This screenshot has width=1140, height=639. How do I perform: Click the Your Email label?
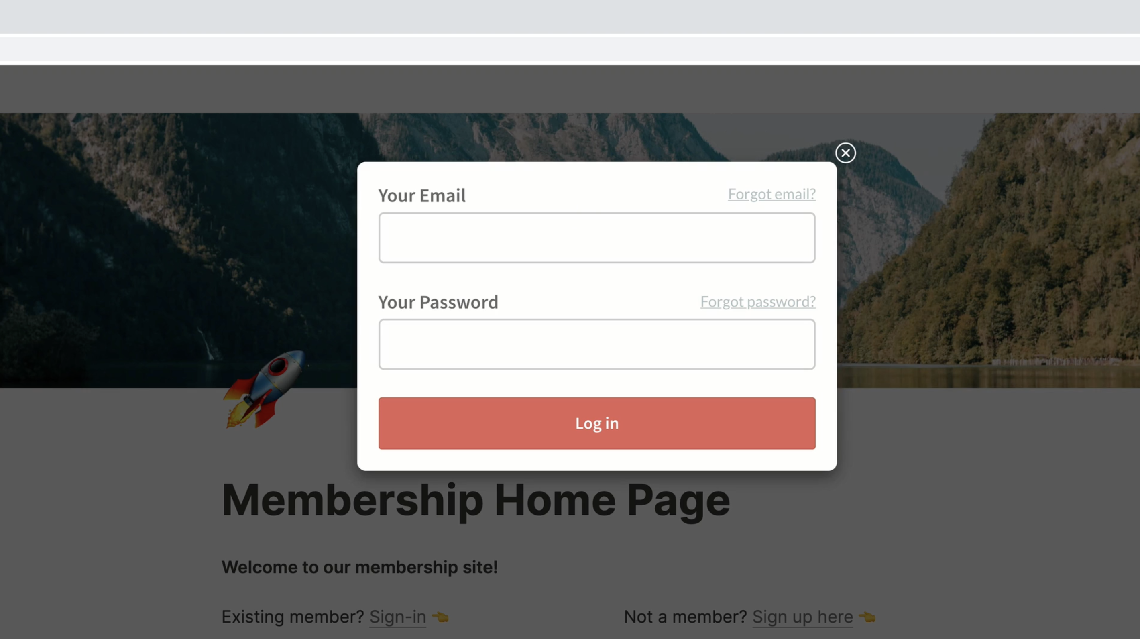[x=422, y=195]
